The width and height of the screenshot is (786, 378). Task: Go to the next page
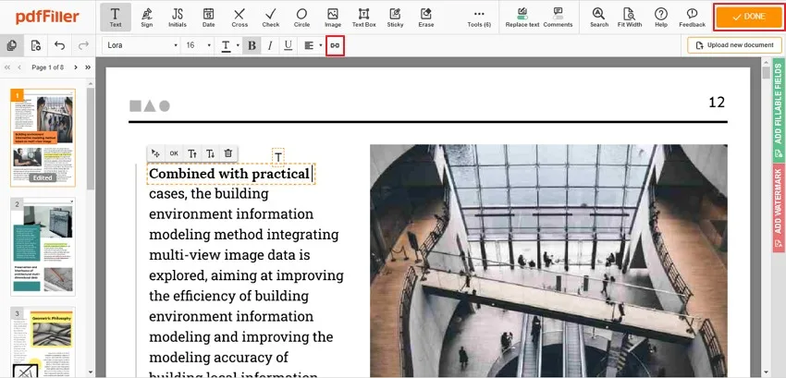(76, 67)
